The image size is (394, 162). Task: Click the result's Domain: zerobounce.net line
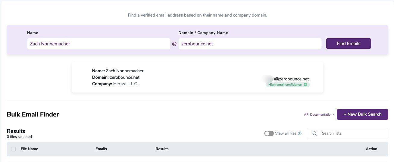point(116,77)
